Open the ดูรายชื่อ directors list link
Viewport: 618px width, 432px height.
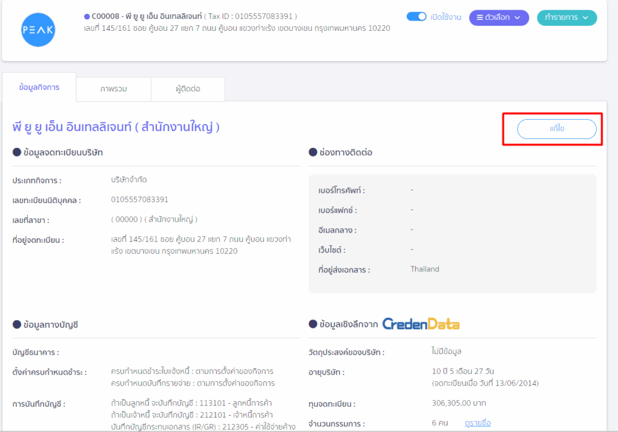(x=477, y=423)
